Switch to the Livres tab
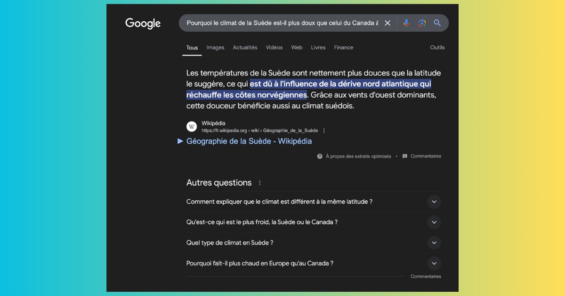This screenshot has width=565, height=296. [x=318, y=48]
